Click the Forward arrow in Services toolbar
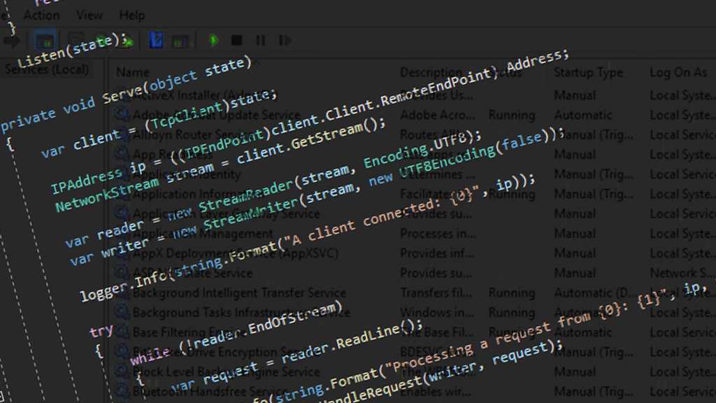Viewport: 716px width, 403px height. 11,41
